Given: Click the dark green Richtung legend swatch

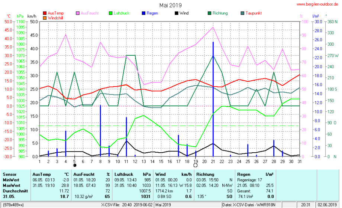Looking at the screenshot, I should click(209, 13).
